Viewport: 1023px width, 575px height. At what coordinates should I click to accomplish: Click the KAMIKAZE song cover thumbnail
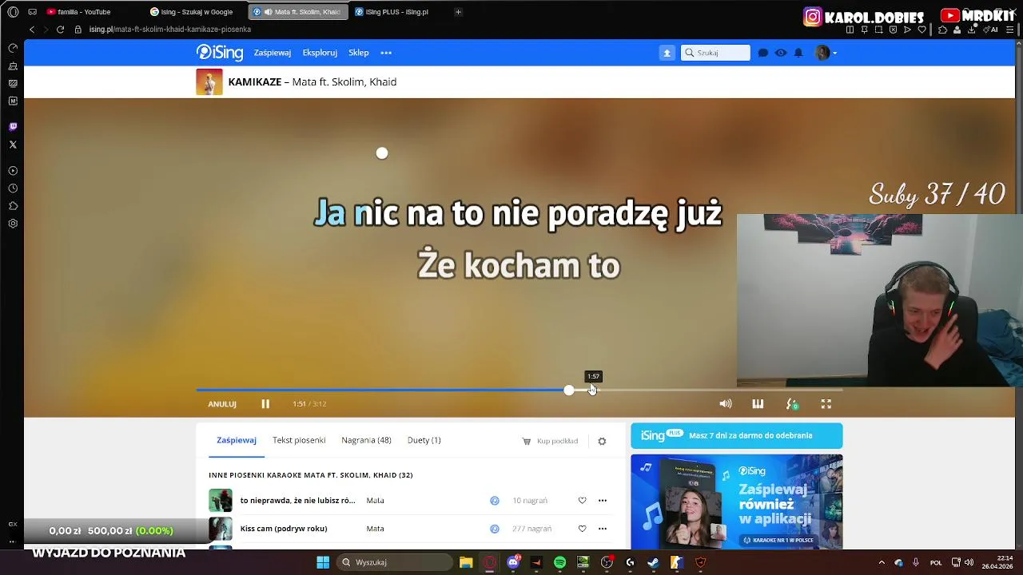(x=209, y=82)
